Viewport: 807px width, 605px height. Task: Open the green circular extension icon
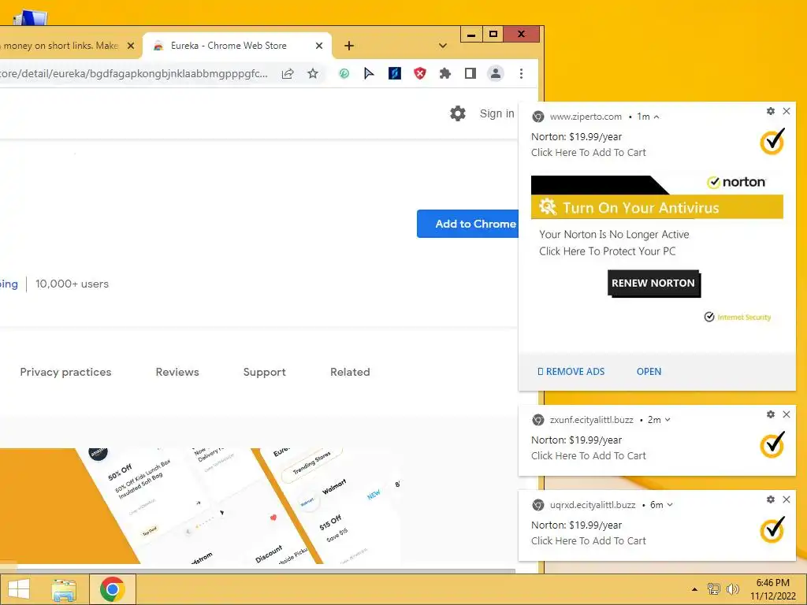(344, 73)
